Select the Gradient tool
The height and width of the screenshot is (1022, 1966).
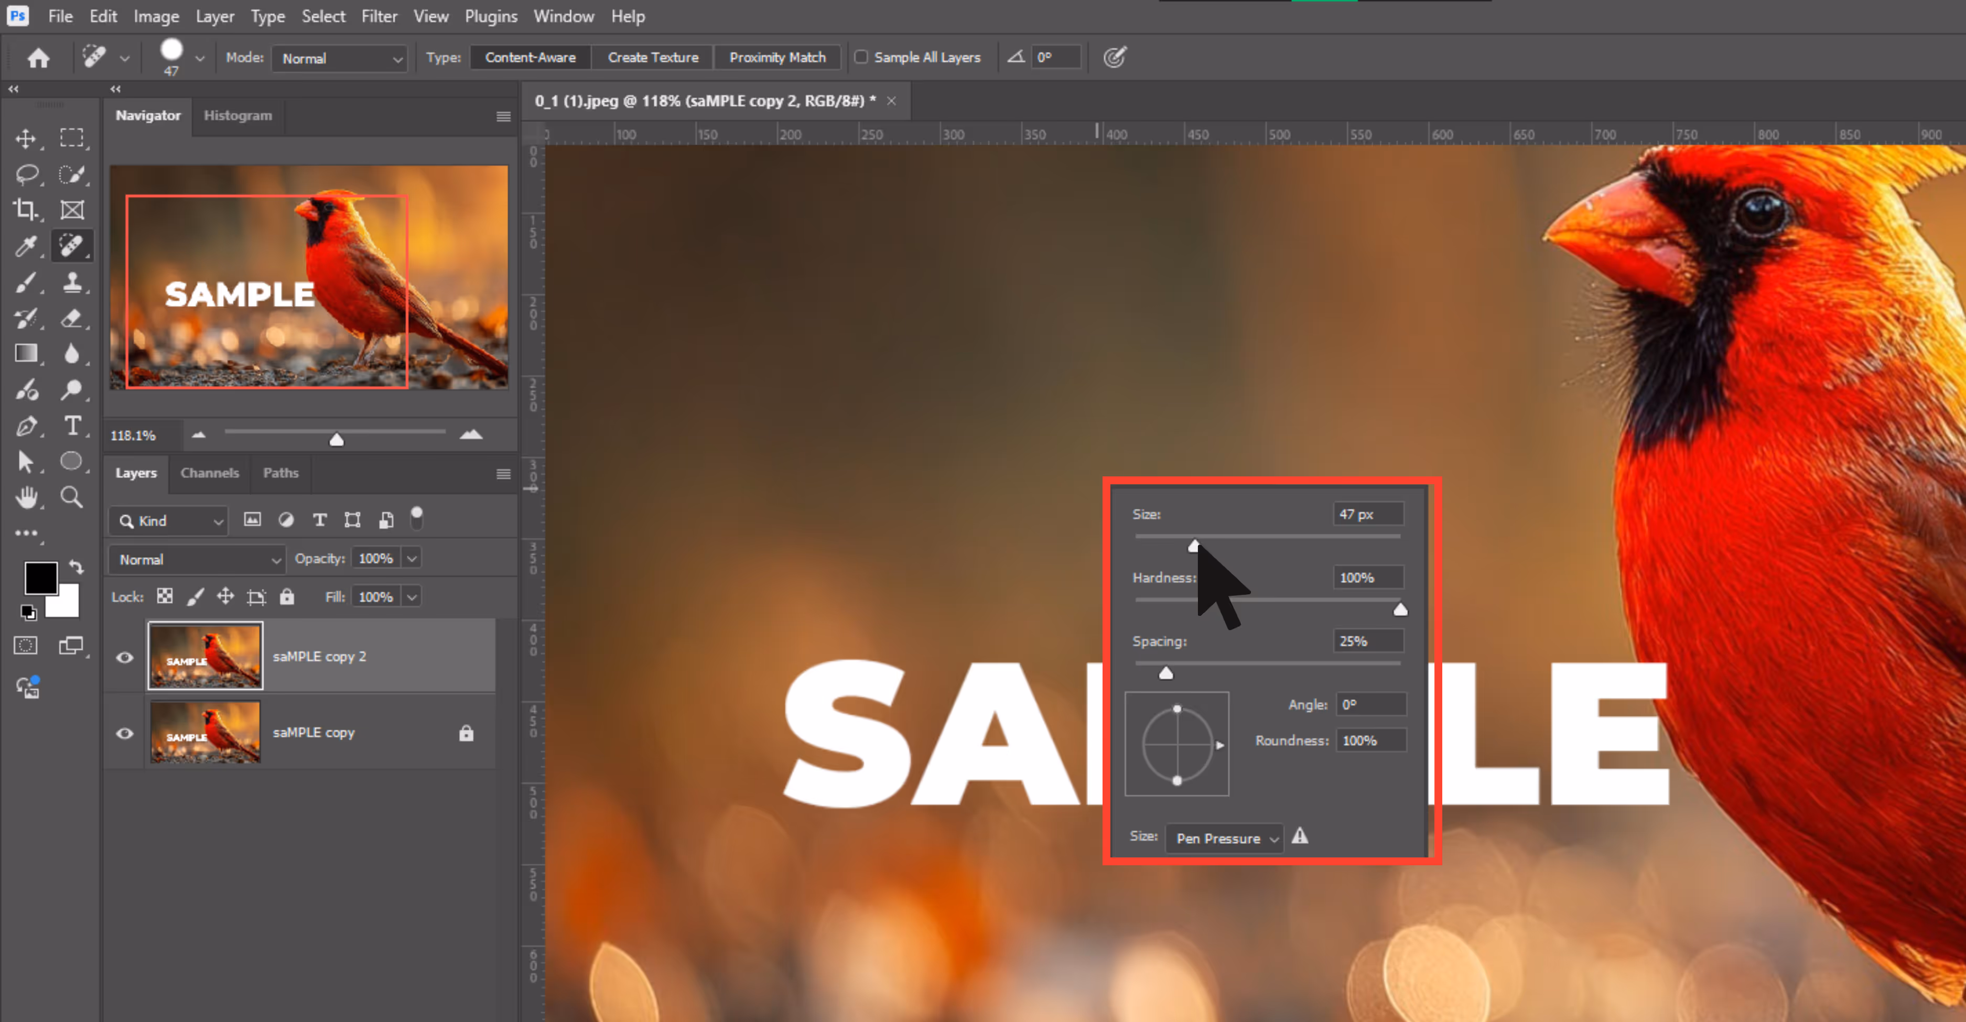26,353
